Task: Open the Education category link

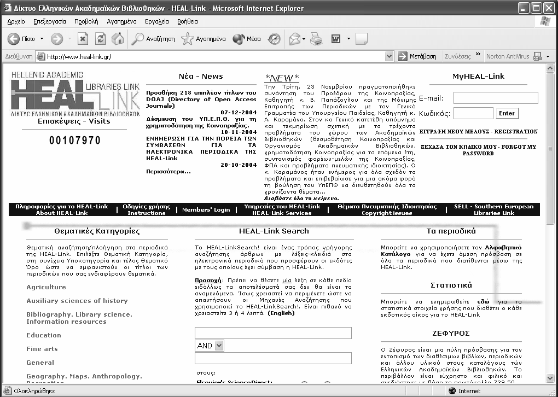Action: (x=44, y=335)
